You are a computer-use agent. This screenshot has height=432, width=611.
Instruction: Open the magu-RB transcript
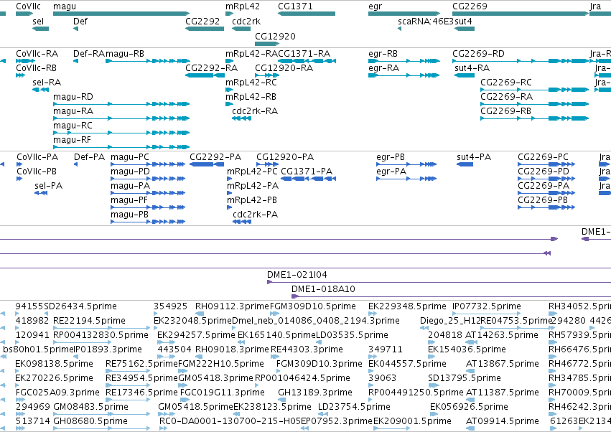coord(148,61)
